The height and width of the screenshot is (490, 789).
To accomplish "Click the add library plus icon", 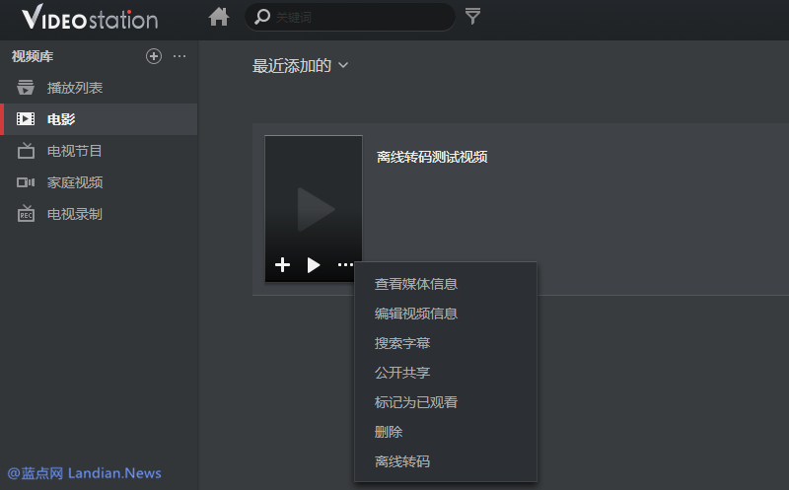I will coord(153,56).
